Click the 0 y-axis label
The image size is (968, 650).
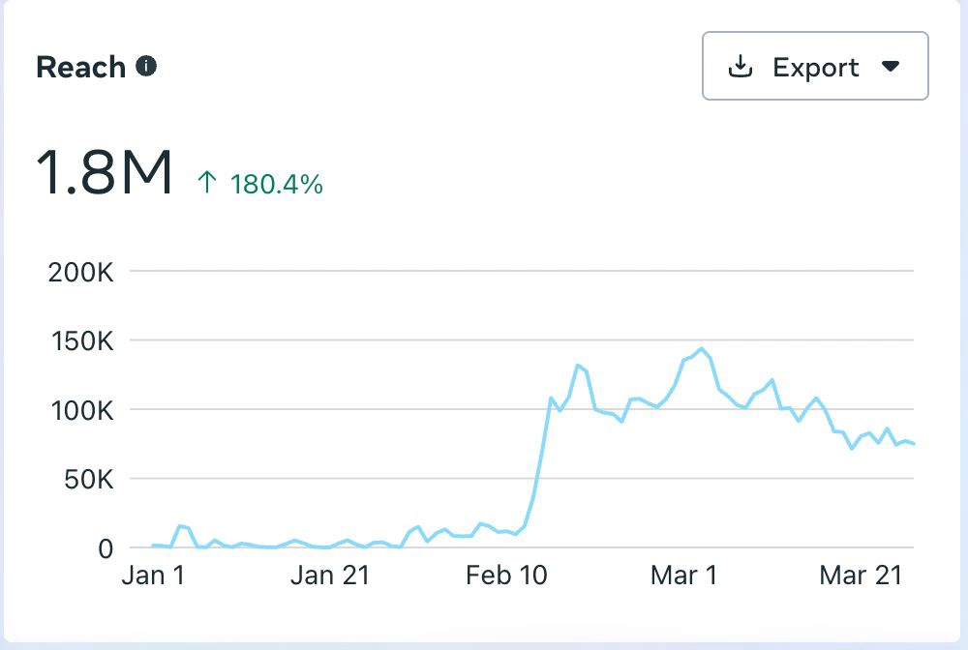point(106,548)
